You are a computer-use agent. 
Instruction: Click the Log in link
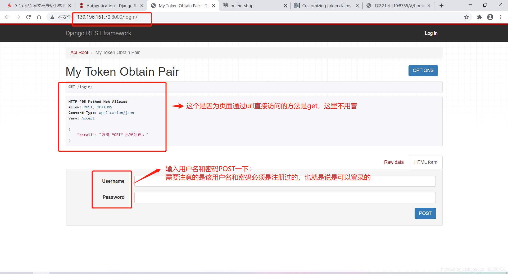pyautogui.click(x=431, y=33)
